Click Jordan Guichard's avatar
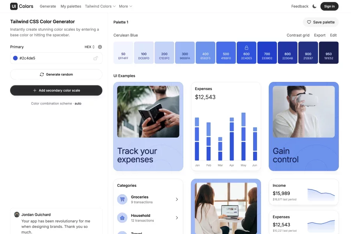Viewport: 351px width, 234px height. (x=17, y=214)
